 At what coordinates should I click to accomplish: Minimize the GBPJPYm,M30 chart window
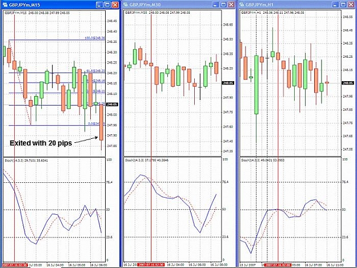click(215, 5)
